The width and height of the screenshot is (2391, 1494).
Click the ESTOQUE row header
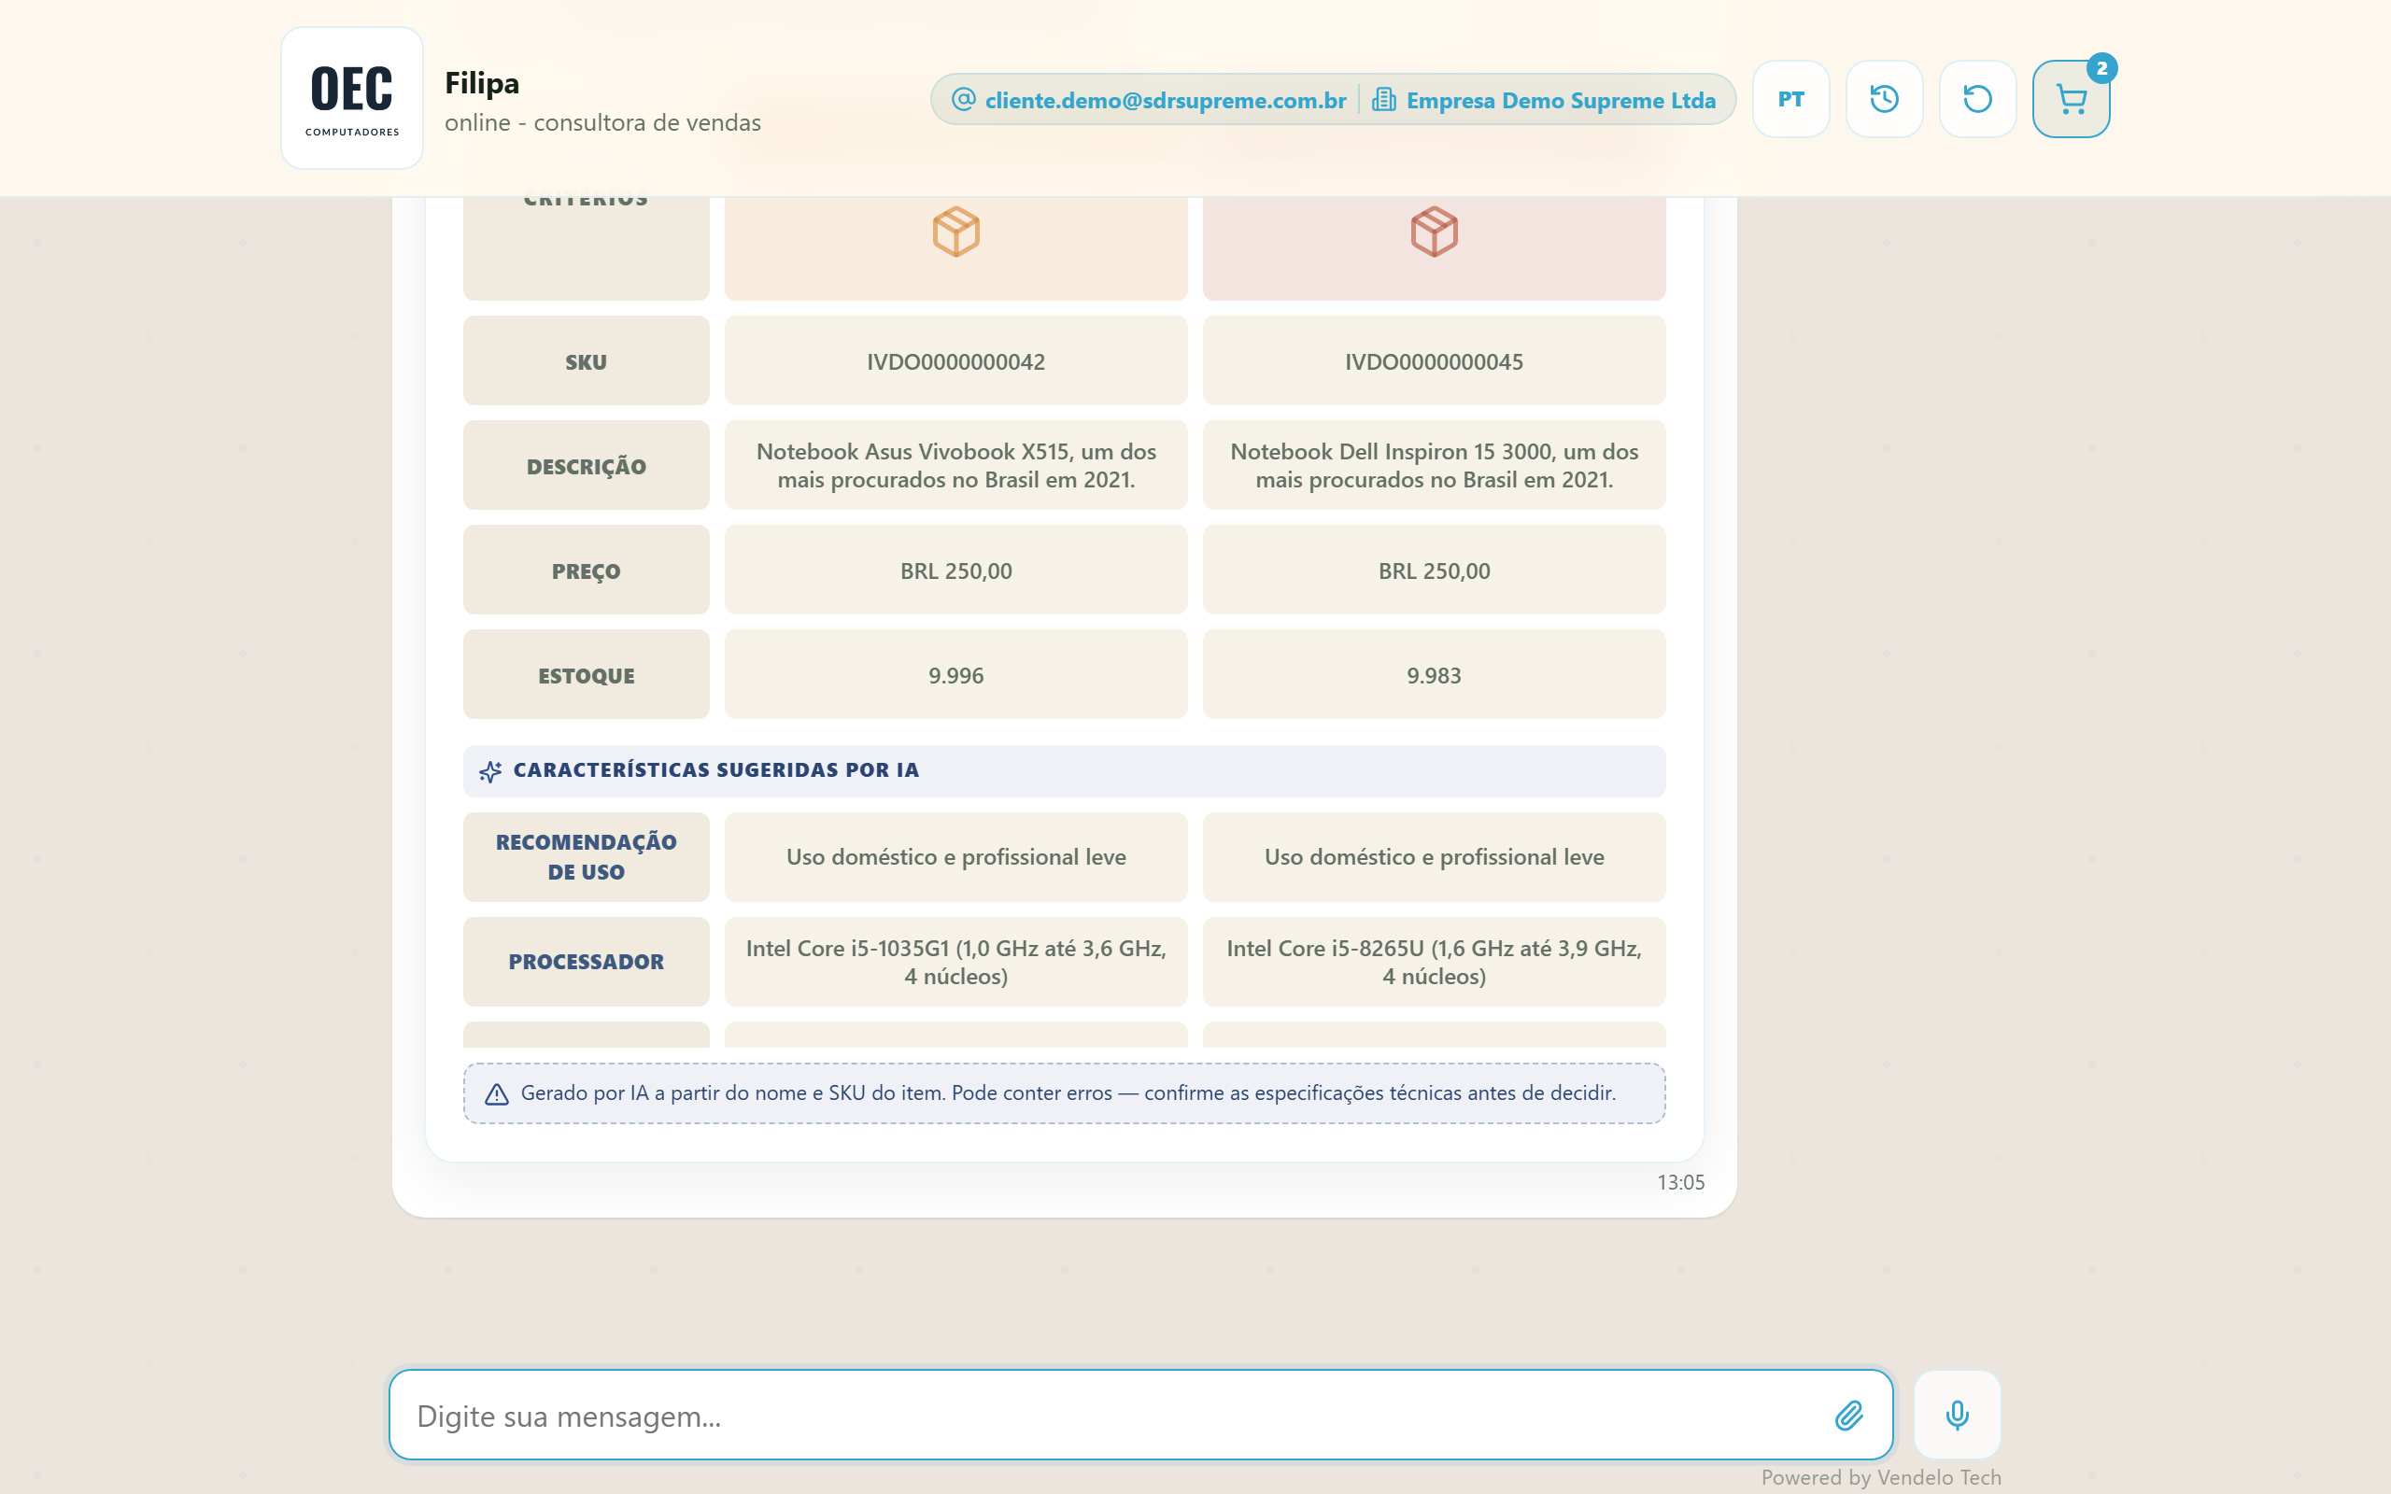[x=586, y=675]
